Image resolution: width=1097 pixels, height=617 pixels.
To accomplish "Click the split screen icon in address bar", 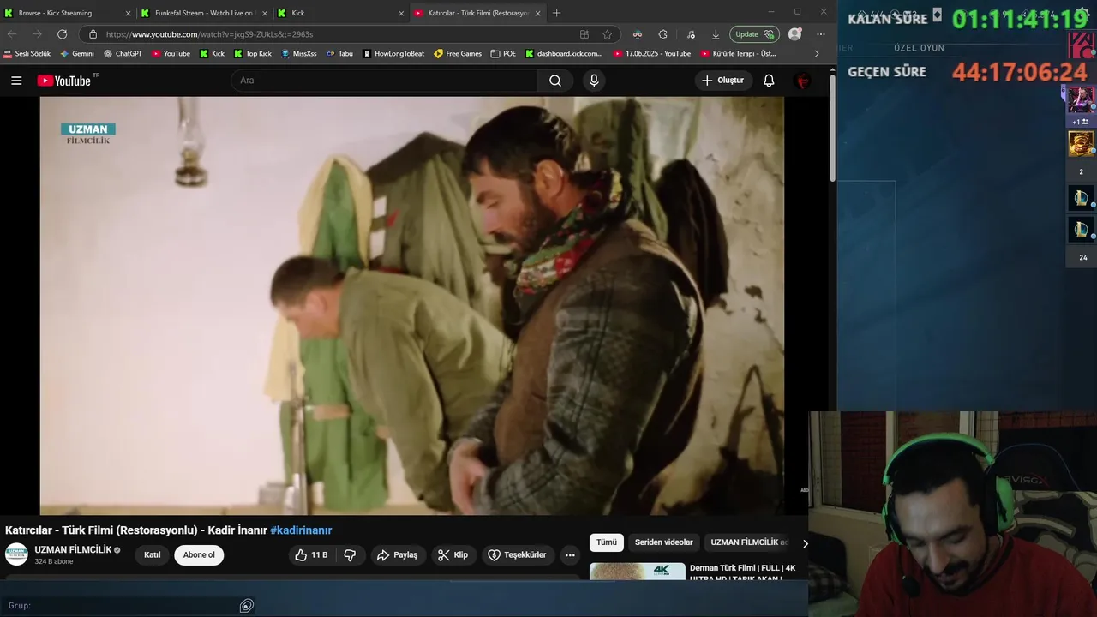I will coord(584,34).
